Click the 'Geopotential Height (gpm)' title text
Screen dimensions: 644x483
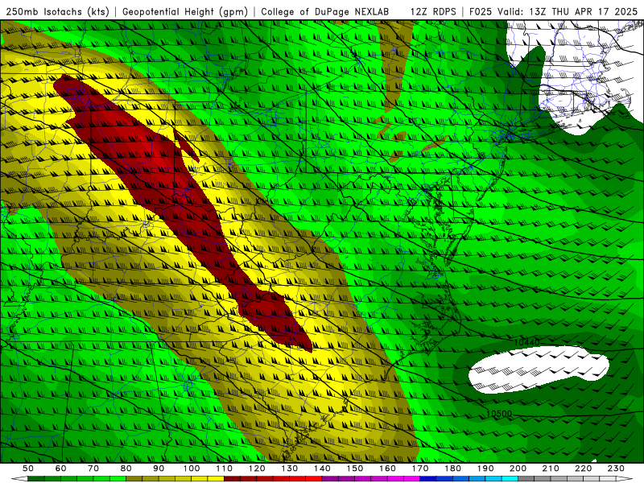185,12
